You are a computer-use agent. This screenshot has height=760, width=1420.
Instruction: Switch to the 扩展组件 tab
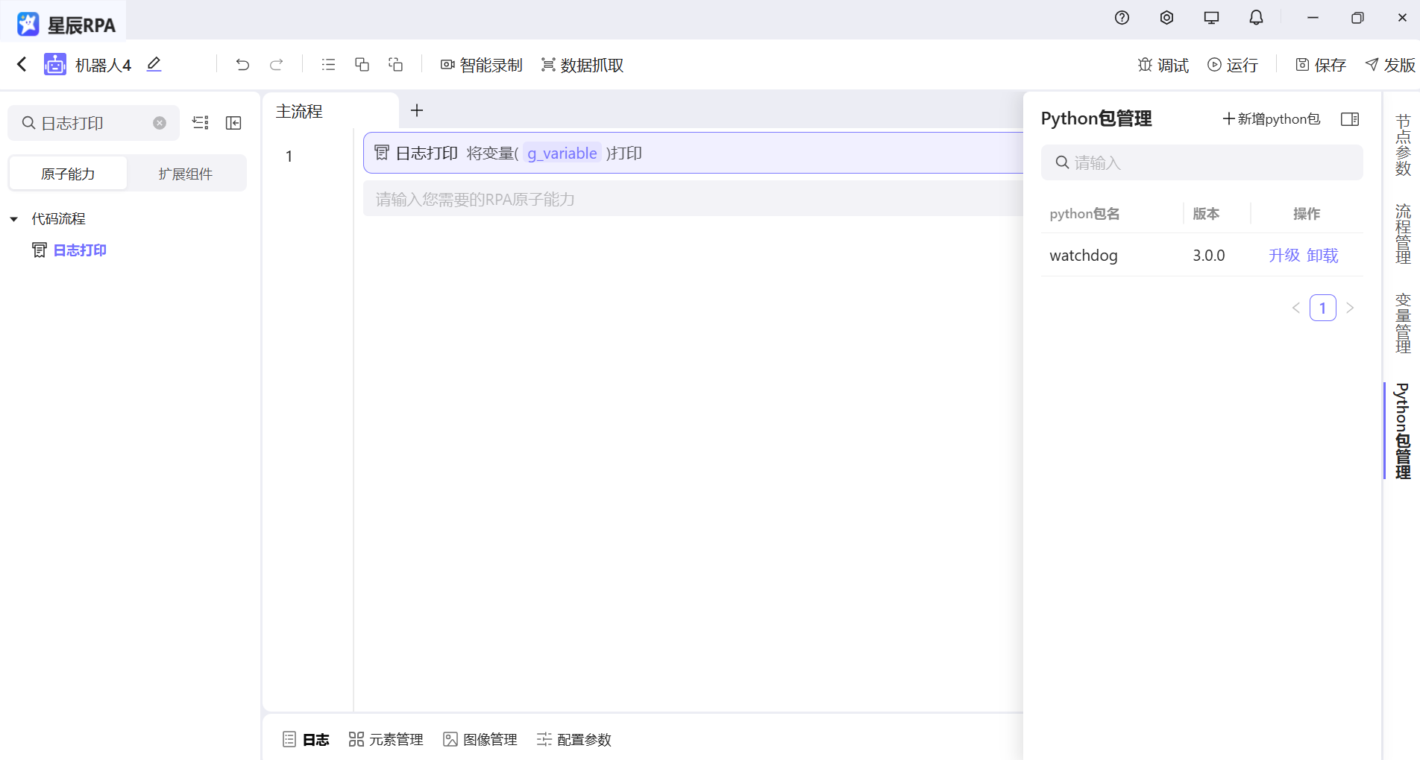pos(186,173)
